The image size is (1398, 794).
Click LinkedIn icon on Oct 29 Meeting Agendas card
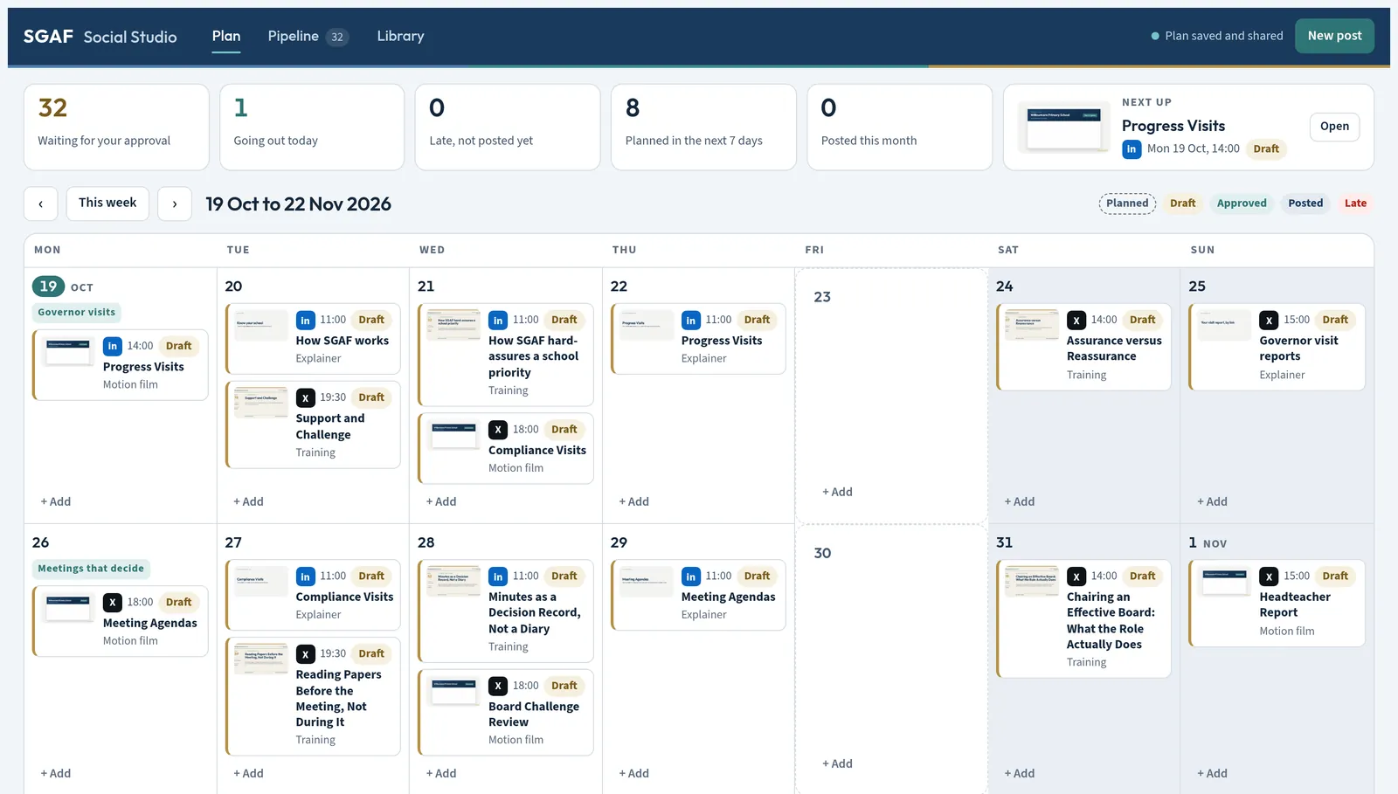point(691,577)
